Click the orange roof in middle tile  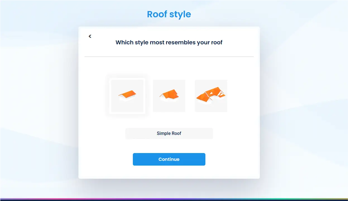[169, 95]
